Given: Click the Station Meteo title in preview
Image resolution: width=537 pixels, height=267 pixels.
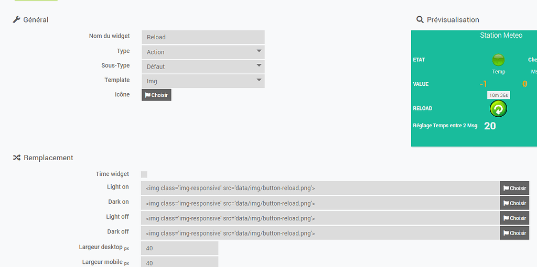Looking at the screenshot, I should (x=501, y=35).
